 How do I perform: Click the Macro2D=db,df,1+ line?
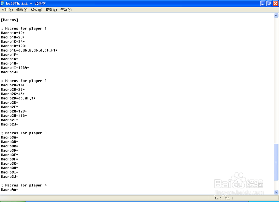pyautogui.click(x=18, y=98)
